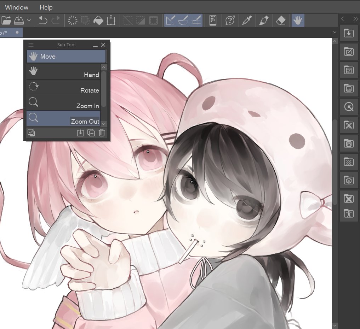Delete sub tool with the trash icon

pyautogui.click(x=102, y=133)
